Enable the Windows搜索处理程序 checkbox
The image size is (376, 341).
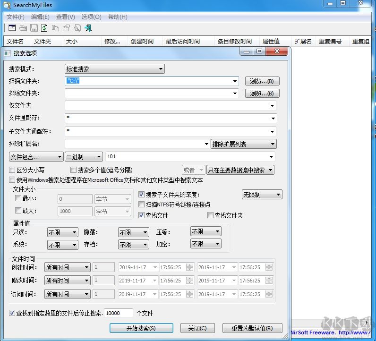coord(12,179)
